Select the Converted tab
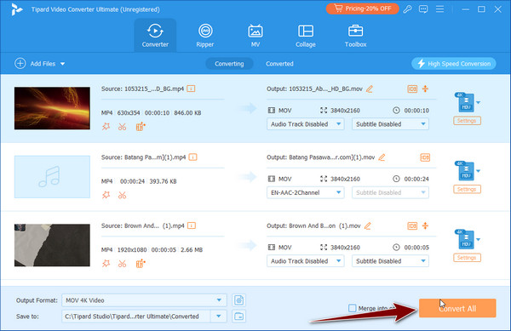The height and width of the screenshot is (331, 511). pos(279,64)
